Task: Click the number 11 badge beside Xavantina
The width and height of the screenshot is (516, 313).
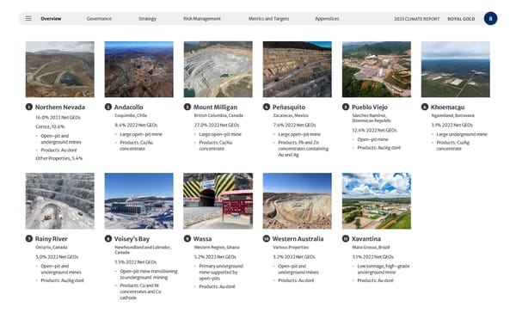Action: click(346, 238)
